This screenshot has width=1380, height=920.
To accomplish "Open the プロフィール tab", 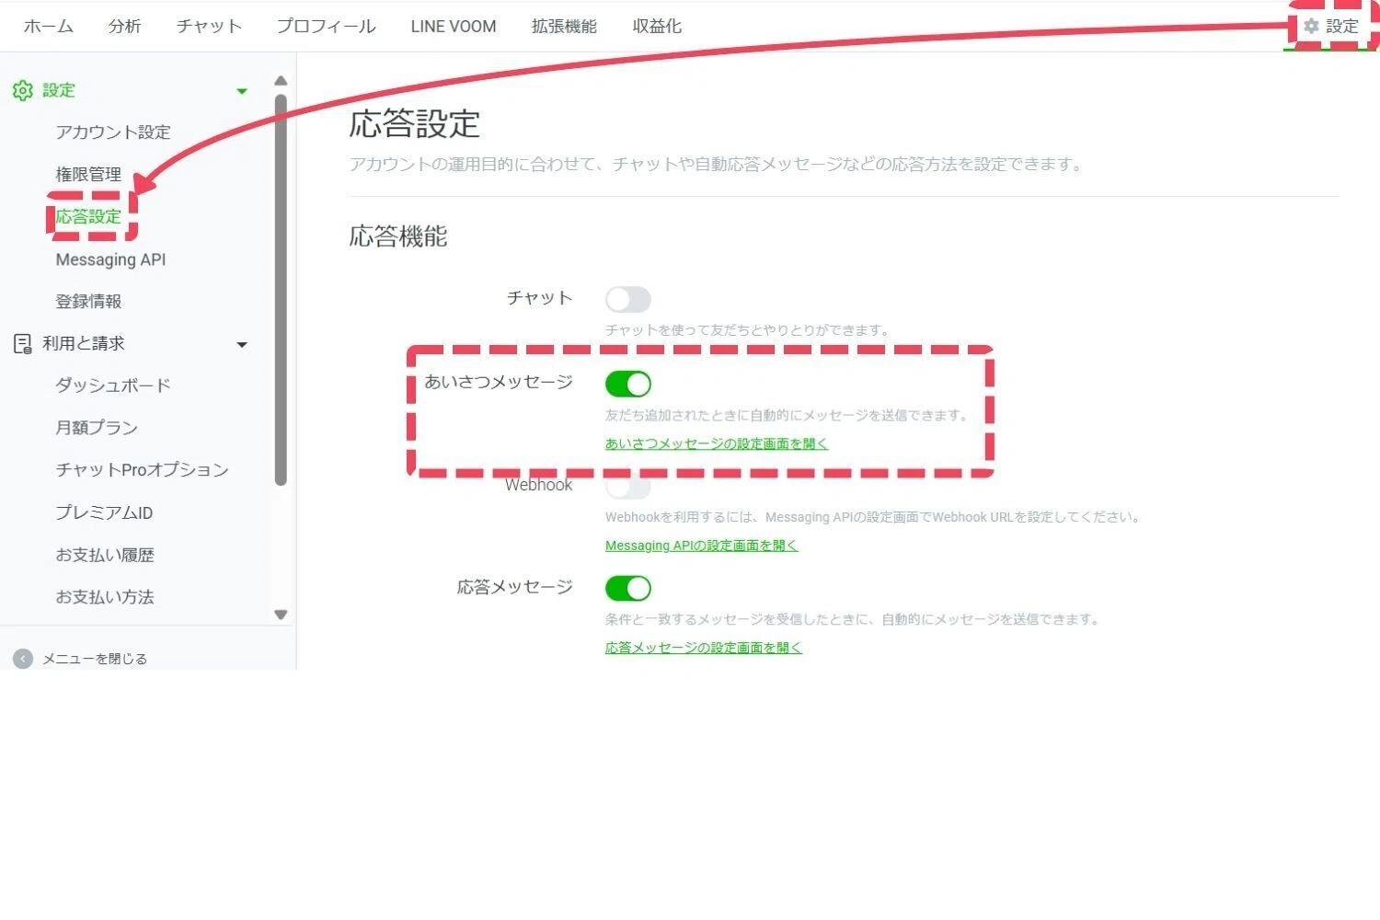I will [326, 27].
